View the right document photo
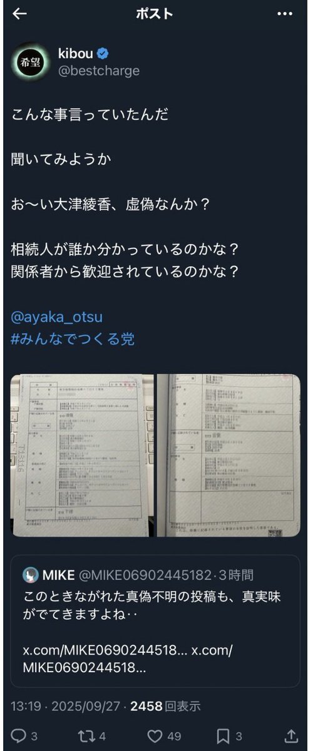Viewport: 310px width, 751px height. click(x=229, y=455)
